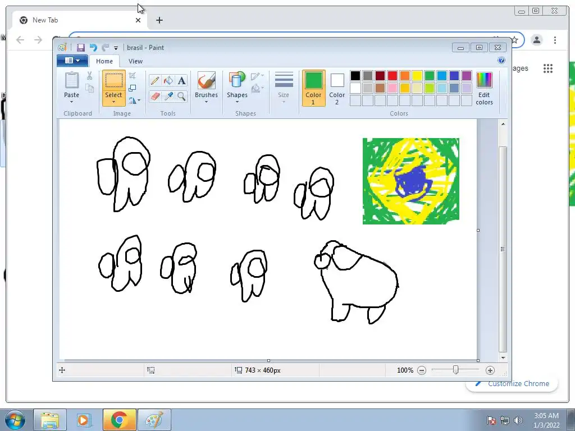
Task: Click the Resize icon in Image group
Action: click(133, 88)
